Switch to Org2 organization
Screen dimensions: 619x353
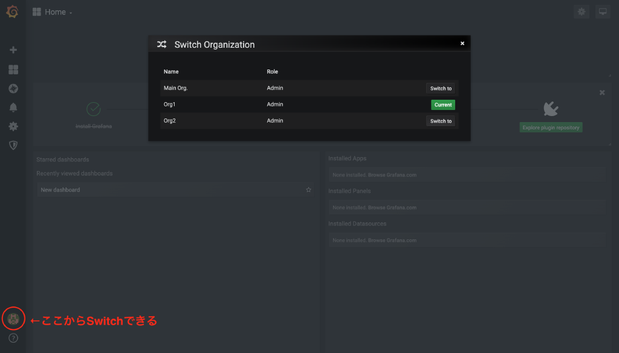point(441,121)
